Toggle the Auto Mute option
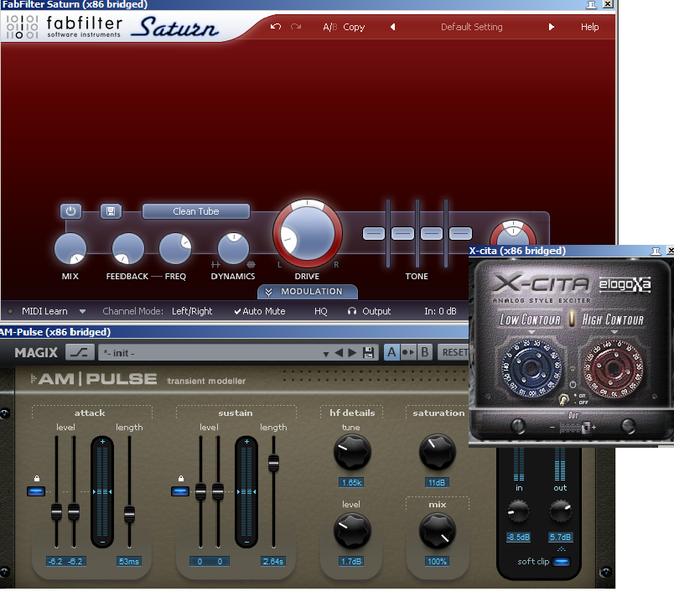This screenshot has width=674, height=592. [260, 311]
